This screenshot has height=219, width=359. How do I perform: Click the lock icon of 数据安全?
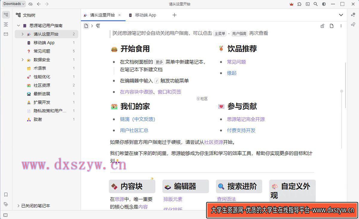tap(29, 60)
